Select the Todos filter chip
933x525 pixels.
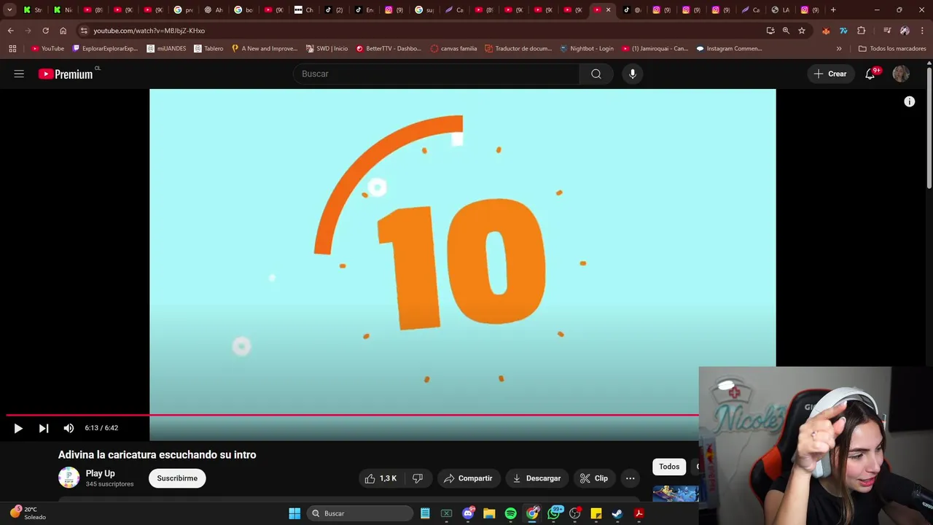(669, 467)
